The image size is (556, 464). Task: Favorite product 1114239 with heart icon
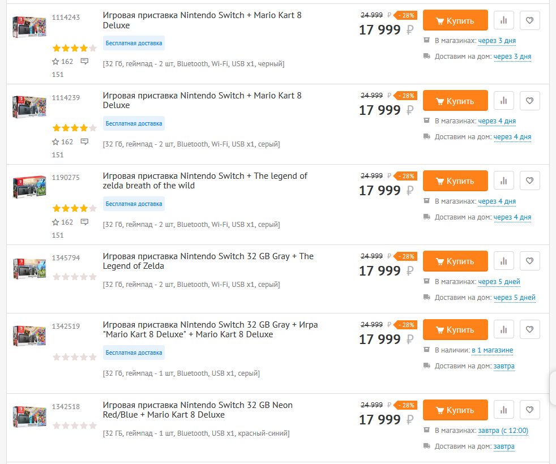tap(529, 101)
